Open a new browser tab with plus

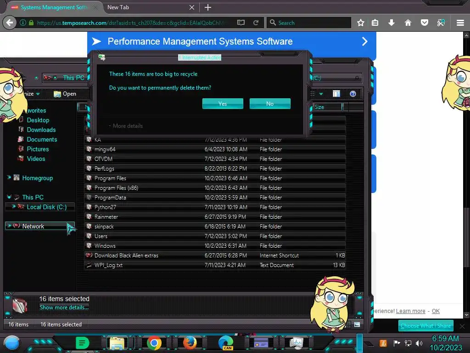coord(208,7)
